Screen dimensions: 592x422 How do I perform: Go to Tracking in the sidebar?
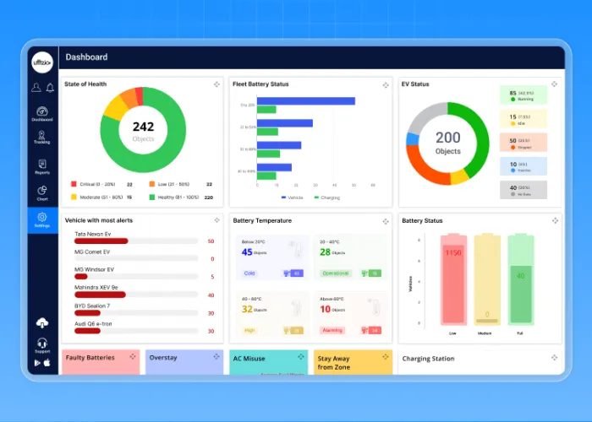[42, 138]
